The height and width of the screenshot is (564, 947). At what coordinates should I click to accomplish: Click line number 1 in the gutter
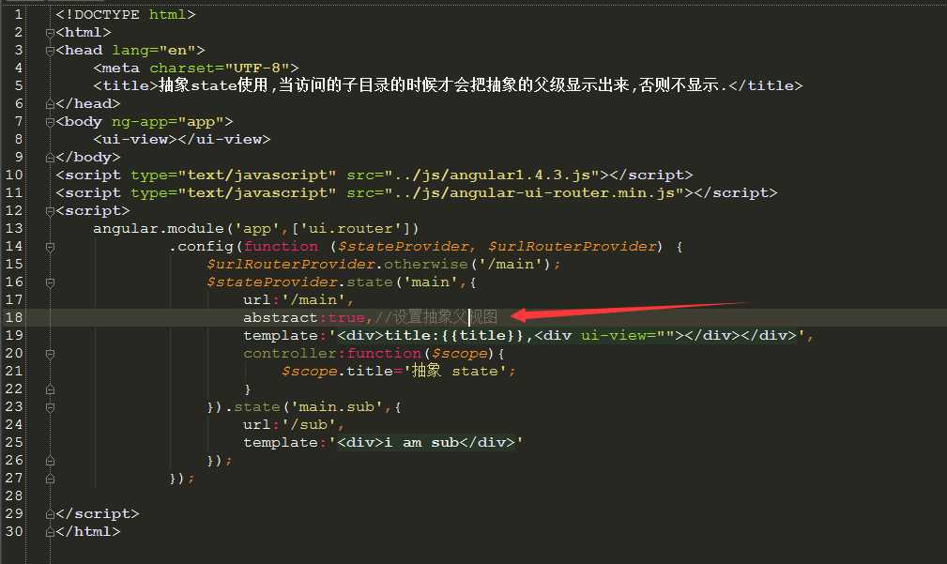(18, 14)
